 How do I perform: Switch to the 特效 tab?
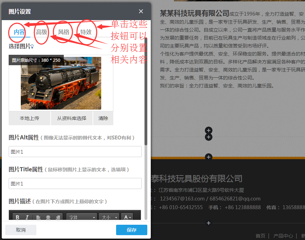(x=86, y=32)
